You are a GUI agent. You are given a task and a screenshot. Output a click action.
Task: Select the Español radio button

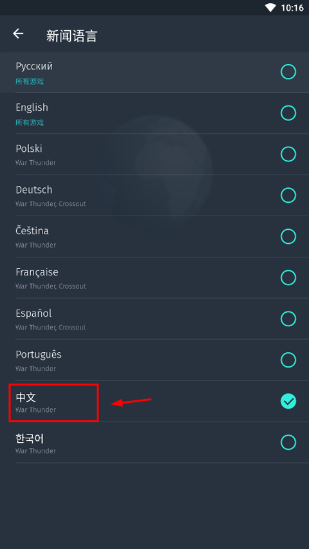[x=288, y=319]
